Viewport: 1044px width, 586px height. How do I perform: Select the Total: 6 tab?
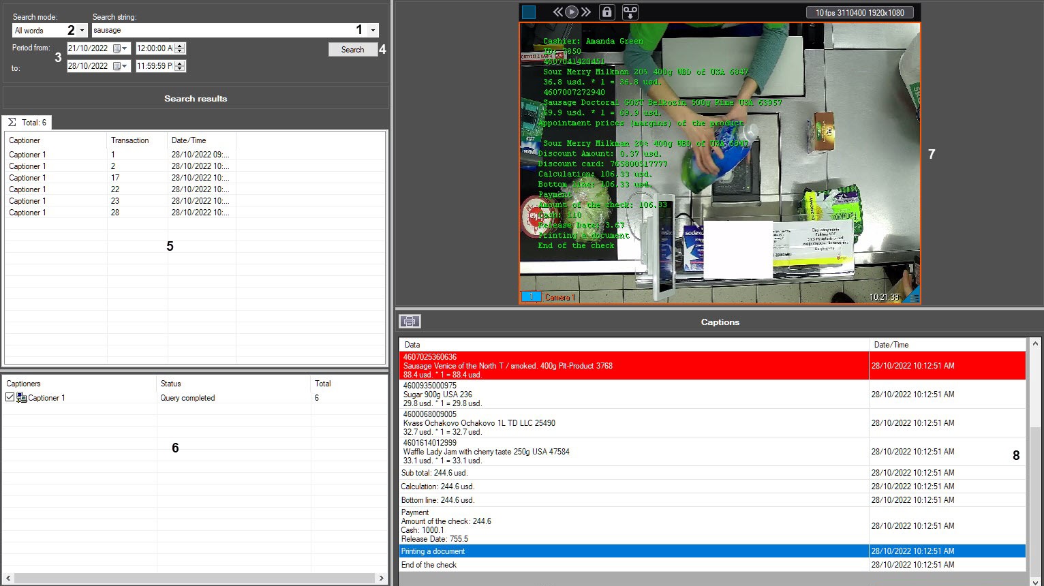pyautogui.click(x=27, y=123)
